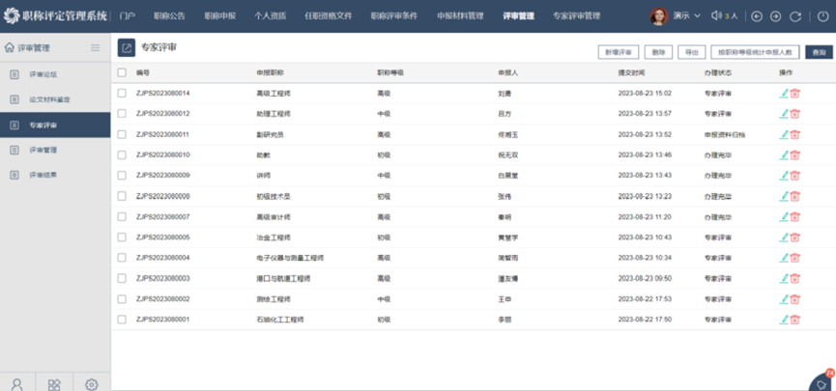The image size is (836, 391).
Task: Edit the ZJPS2023080014 row with pencil icon
Action: point(784,94)
